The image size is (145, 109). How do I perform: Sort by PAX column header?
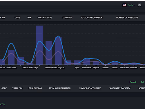(29, 18)
